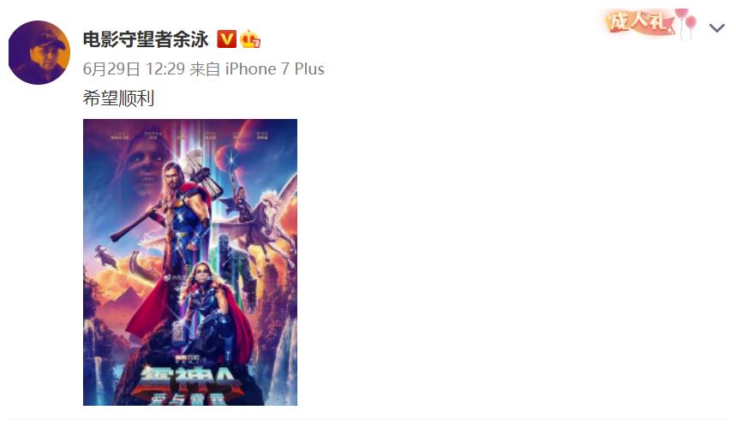Expand the post options chevron
Screen dimensions: 736x428
pos(717,28)
